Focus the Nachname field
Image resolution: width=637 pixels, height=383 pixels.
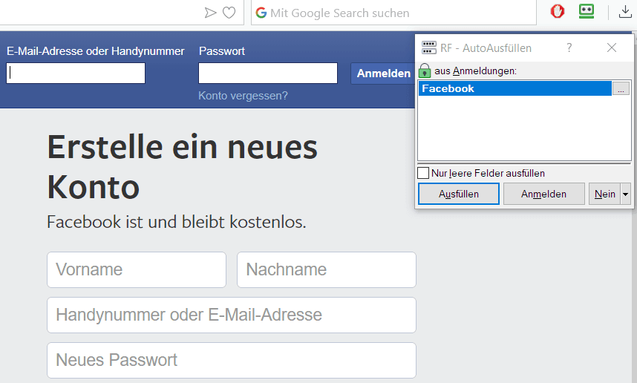pyautogui.click(x=327, y=269)
